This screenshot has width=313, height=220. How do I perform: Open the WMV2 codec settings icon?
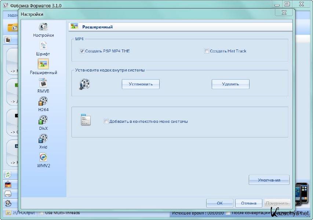pyautogui.click(x=43, y=157)
